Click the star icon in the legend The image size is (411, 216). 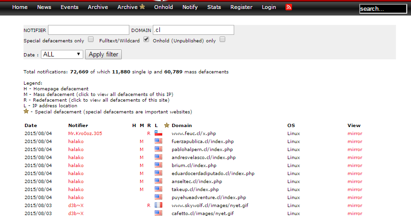(x=26, y=111)
